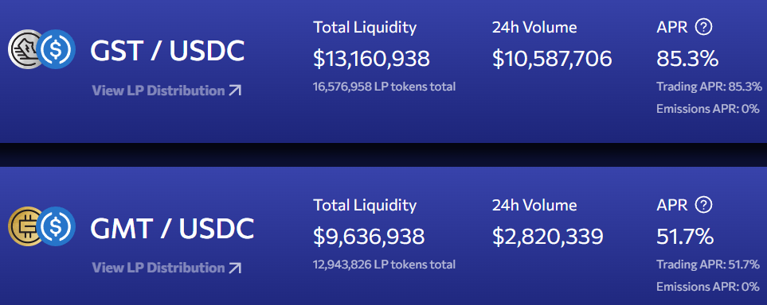Select the GMT / USDC pool title
The image size is (767, 305).
pyautogui.click(x=172, y=227)
